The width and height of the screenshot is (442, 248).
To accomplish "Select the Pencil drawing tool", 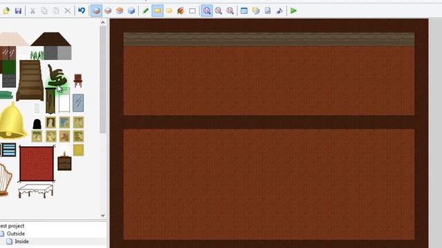I will point(146,11).
